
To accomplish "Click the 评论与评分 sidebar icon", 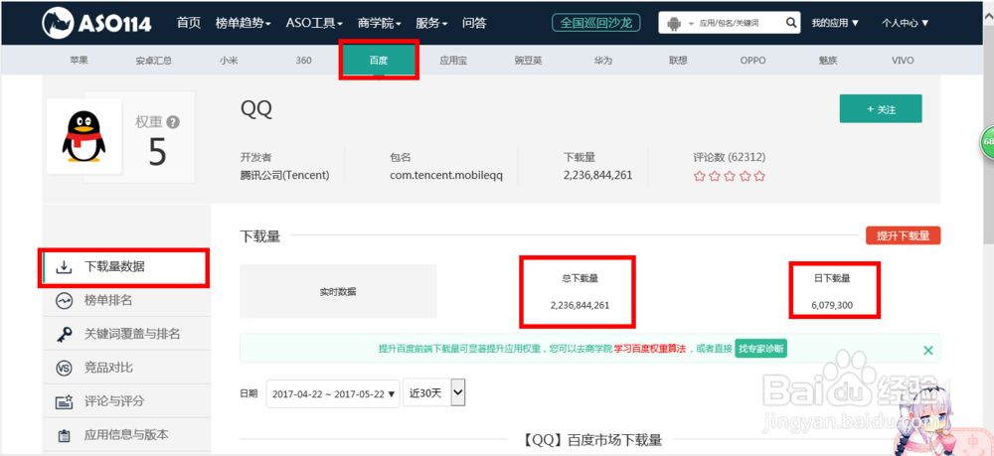I will (x=64, y=401).
